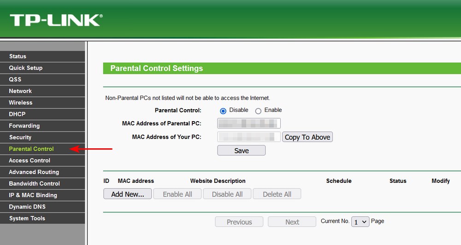
Task: Open Quick Setup in sidebar
Action: point(42,68)
